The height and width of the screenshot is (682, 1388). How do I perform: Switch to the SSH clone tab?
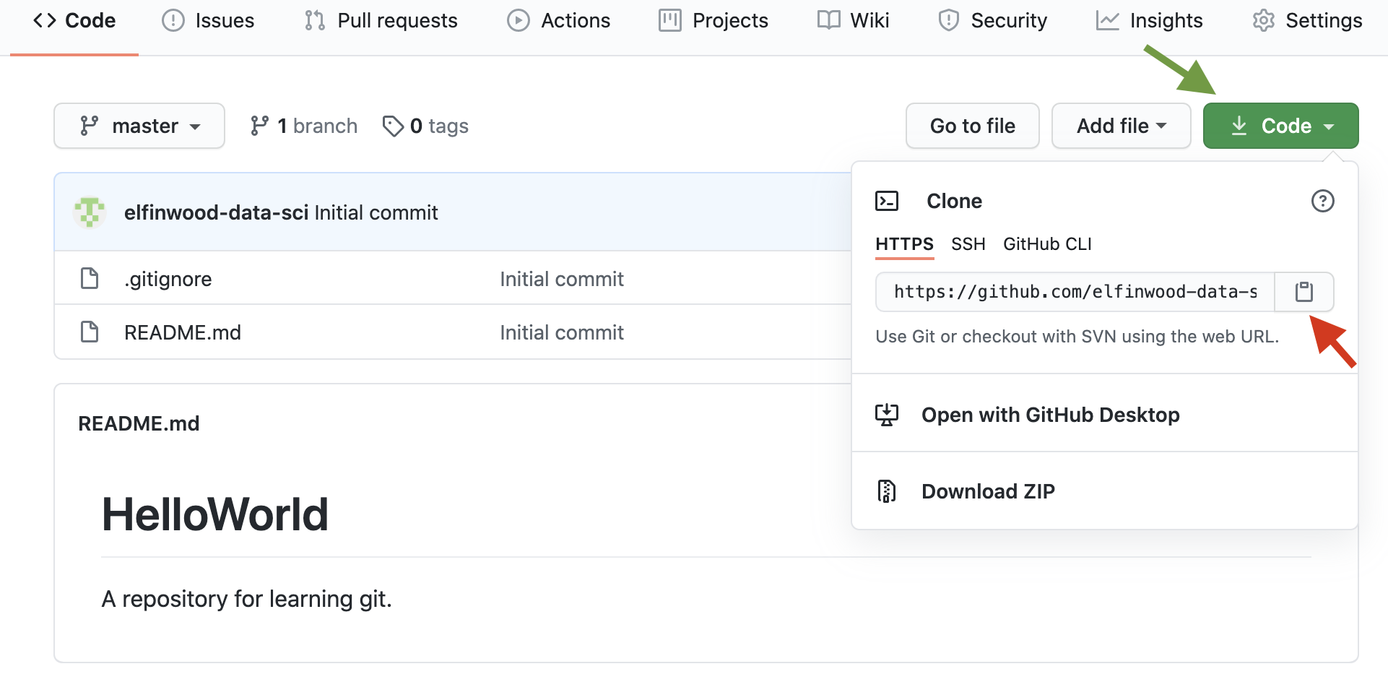pyautogui.click(x=968, y=244)
